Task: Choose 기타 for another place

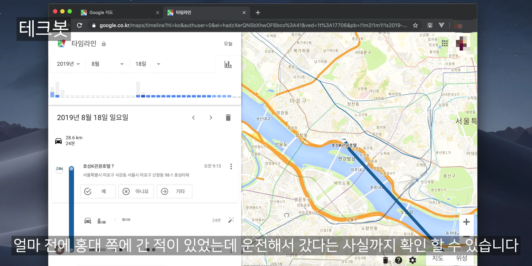Action: coord(175,191)
